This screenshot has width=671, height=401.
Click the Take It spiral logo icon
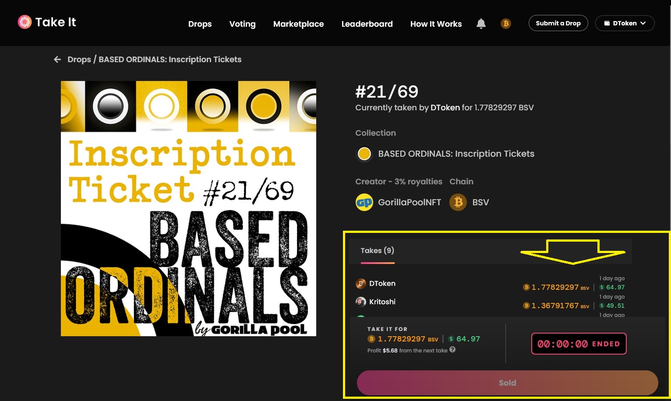(25, 22)
